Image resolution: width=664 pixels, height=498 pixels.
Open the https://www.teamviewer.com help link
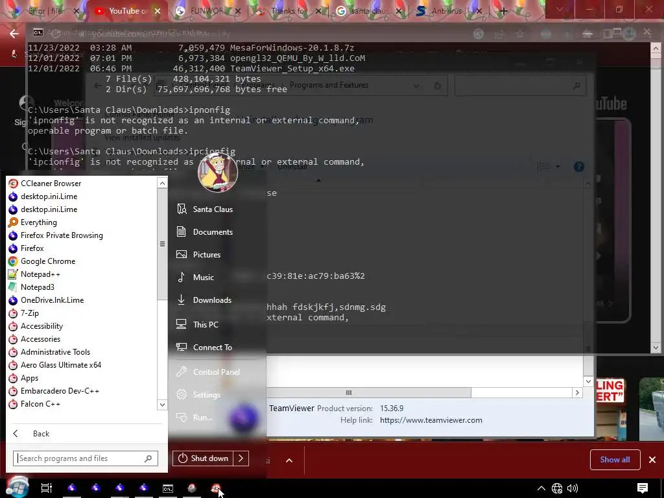(x=431, y=420)
